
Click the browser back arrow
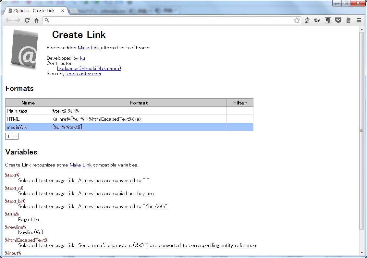click(x=8, y=20)
